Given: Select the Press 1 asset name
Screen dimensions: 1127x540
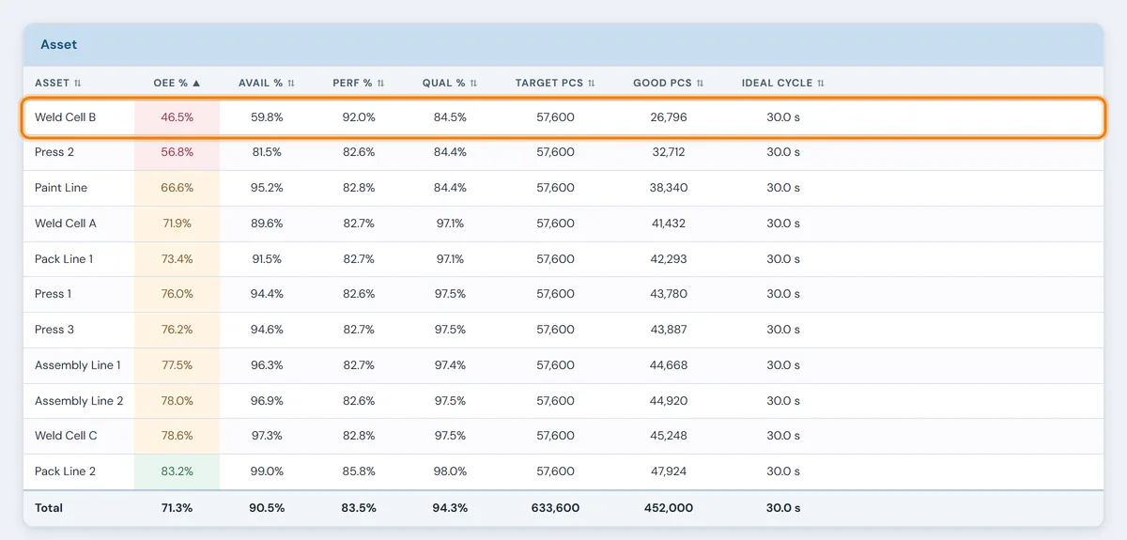Looking at the screenshot, I should [53, 294].
